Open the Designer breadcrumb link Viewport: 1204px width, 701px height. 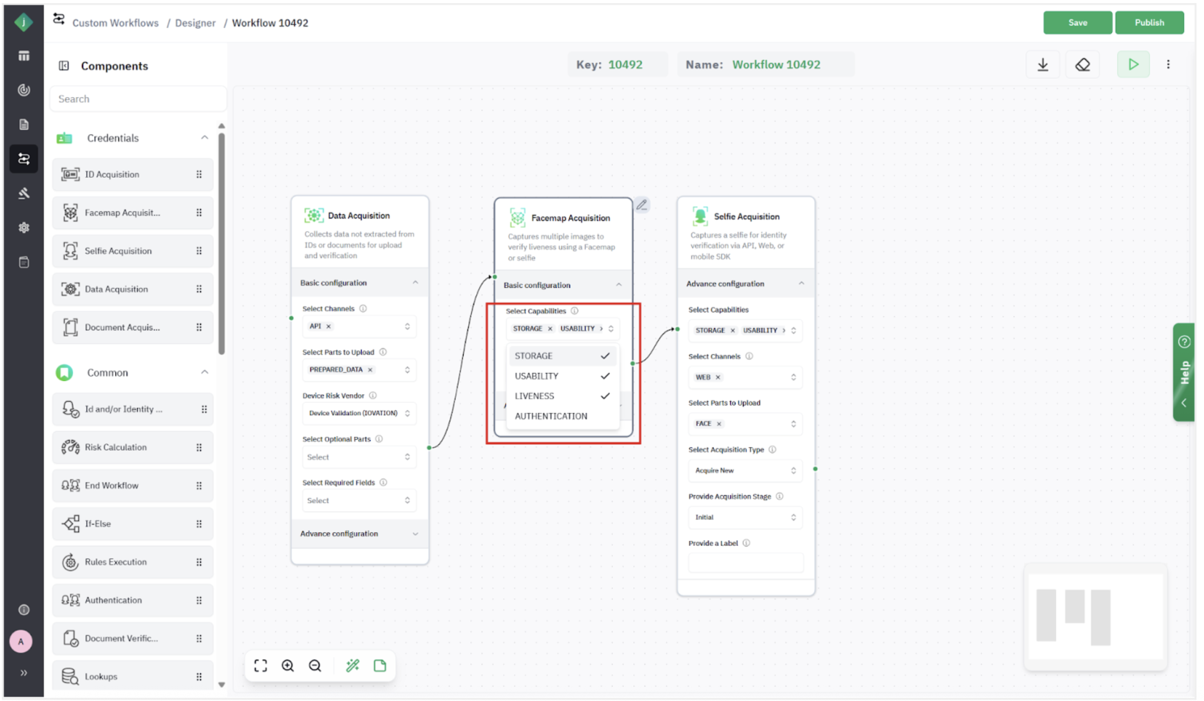click(195, 23)
